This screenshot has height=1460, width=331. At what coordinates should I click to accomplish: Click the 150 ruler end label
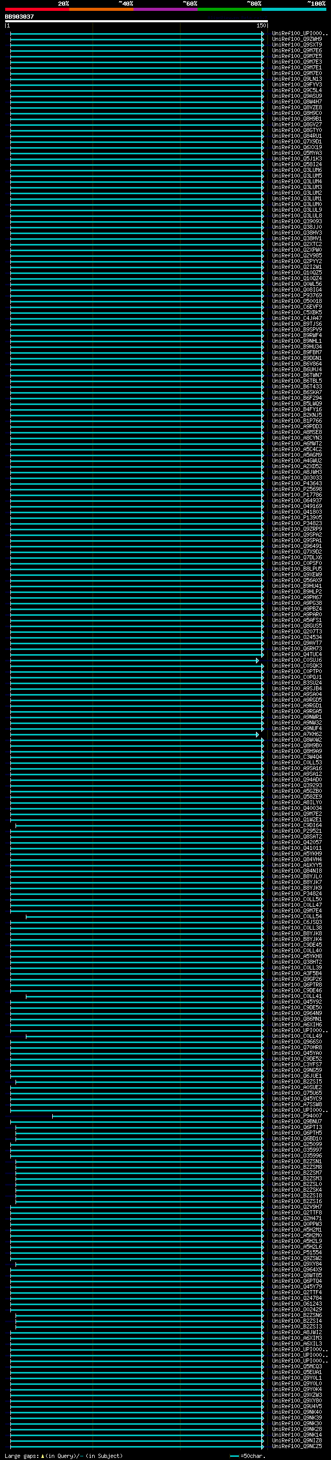[261, 25]
